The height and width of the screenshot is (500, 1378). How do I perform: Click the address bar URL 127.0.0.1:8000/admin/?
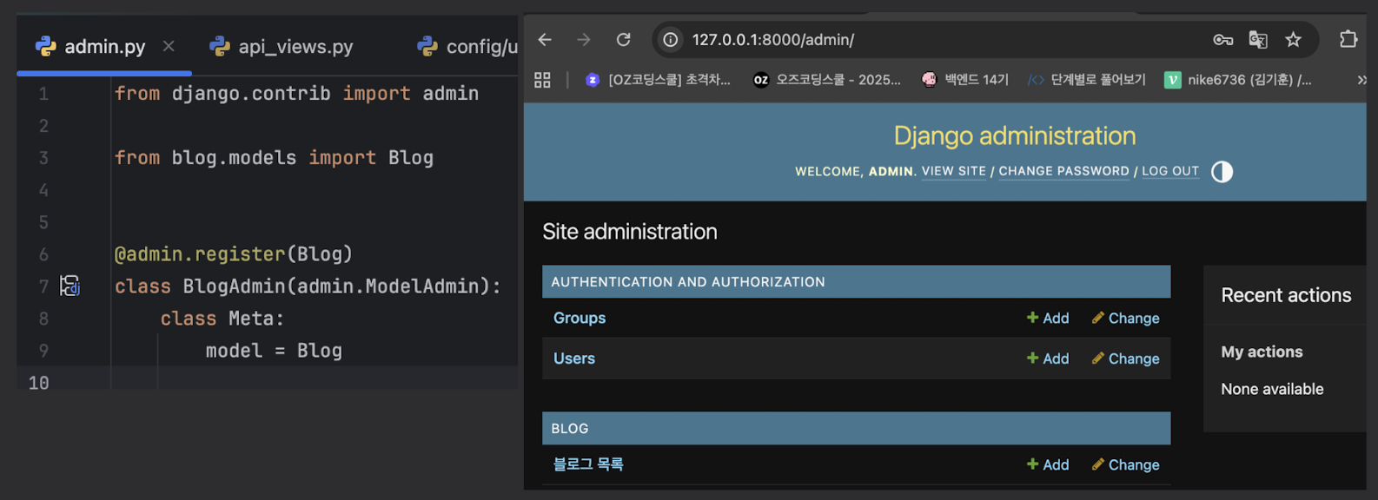tap(772, 40)
